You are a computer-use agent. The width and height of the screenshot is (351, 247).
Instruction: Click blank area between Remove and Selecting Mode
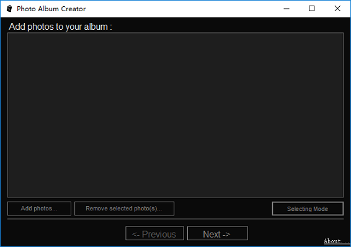[x=223, y=209]
